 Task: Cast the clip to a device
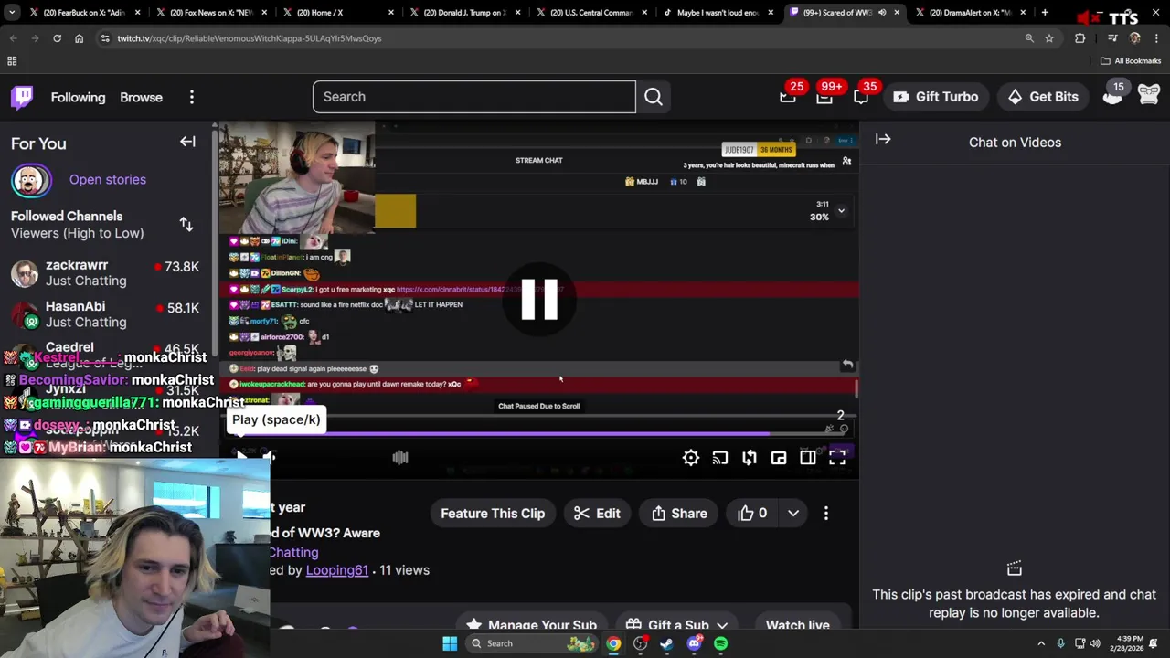point(720,458)
